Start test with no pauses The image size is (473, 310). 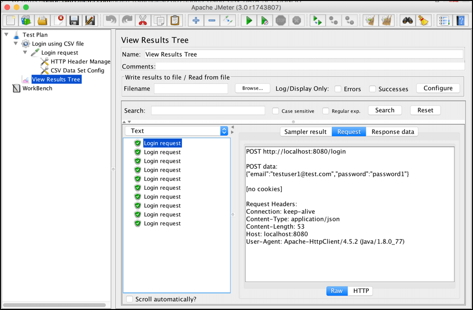point(265,21)
